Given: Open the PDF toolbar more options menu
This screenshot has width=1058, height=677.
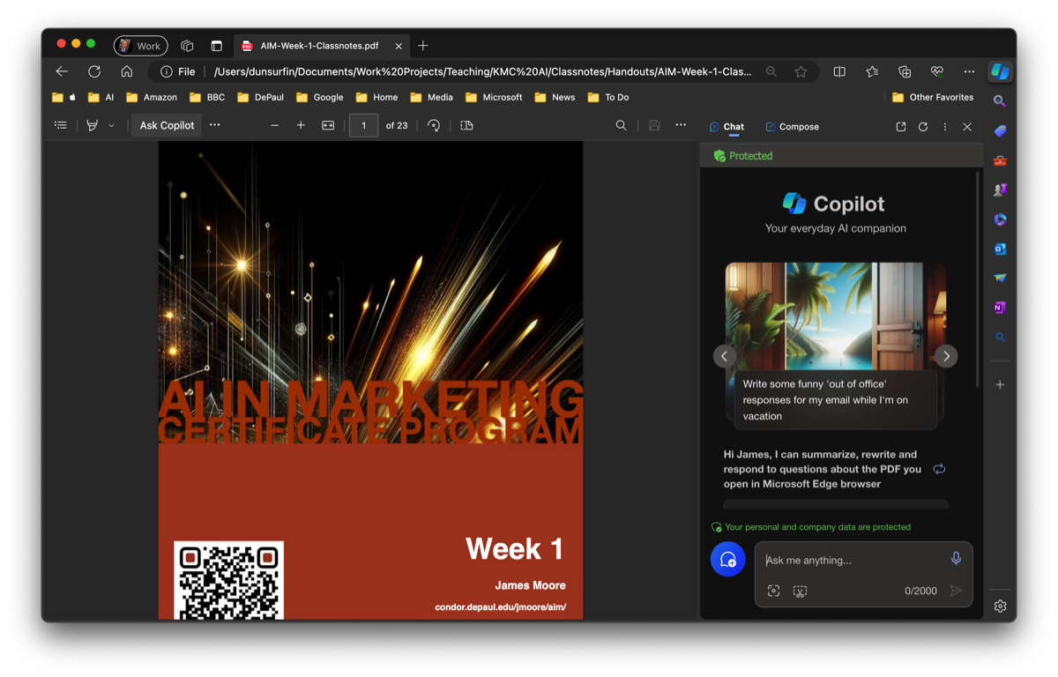Looking at the screenshot, I should point(681,125).
